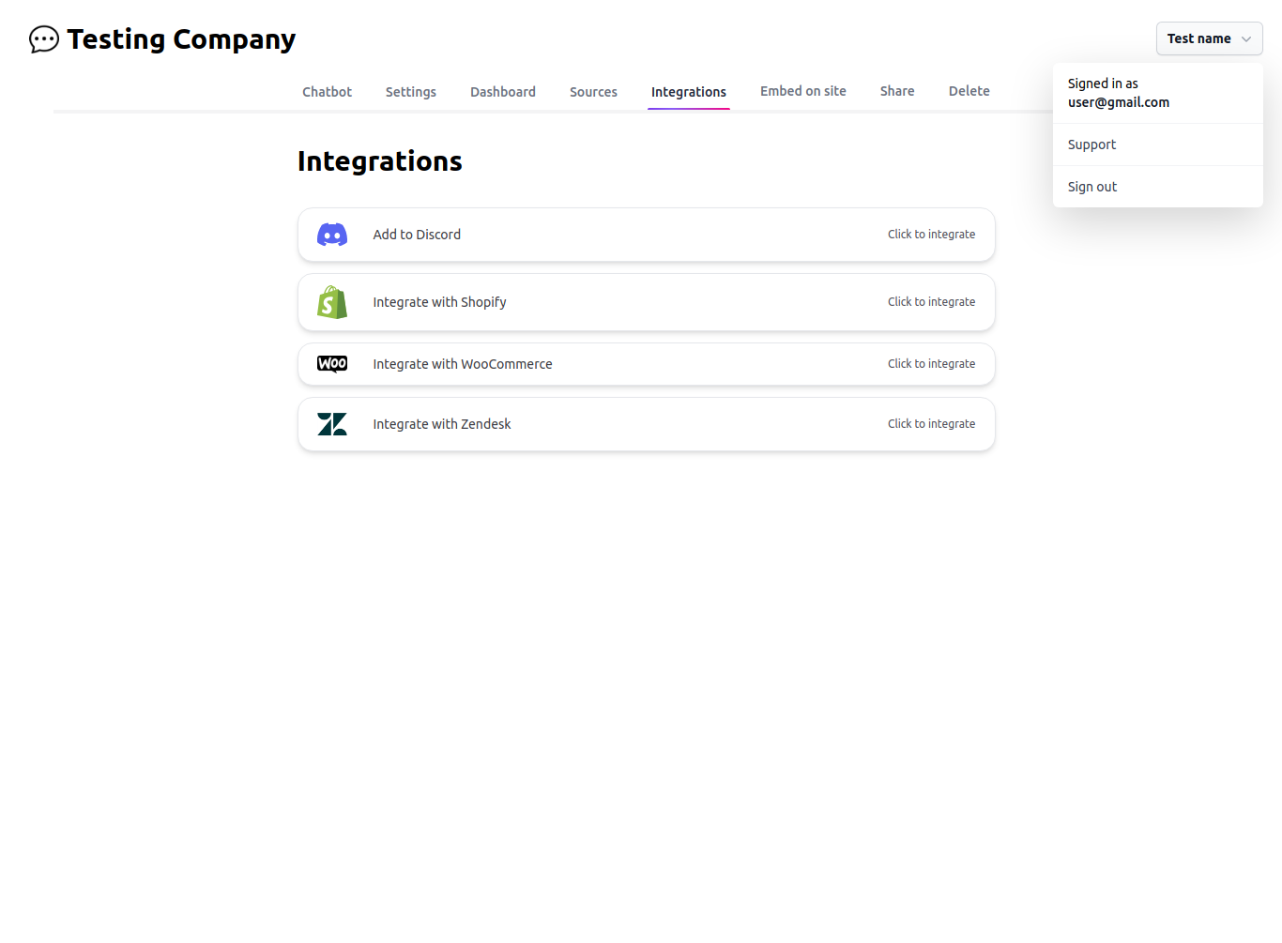
Task: Click 'Click to integrate' for WooCommerce
Action: point(931,364)
